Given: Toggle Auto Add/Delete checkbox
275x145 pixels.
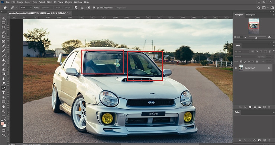Looking at the screenshot, I should [98, 7].
